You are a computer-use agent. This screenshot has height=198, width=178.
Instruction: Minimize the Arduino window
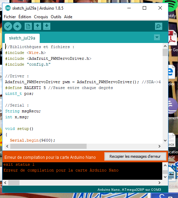129,8
